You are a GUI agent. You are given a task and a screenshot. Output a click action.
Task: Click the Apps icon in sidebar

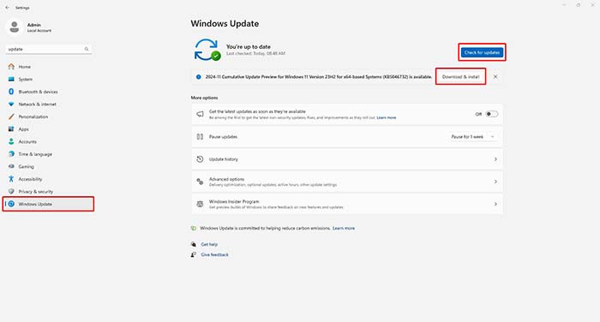[x=11, y=129]
